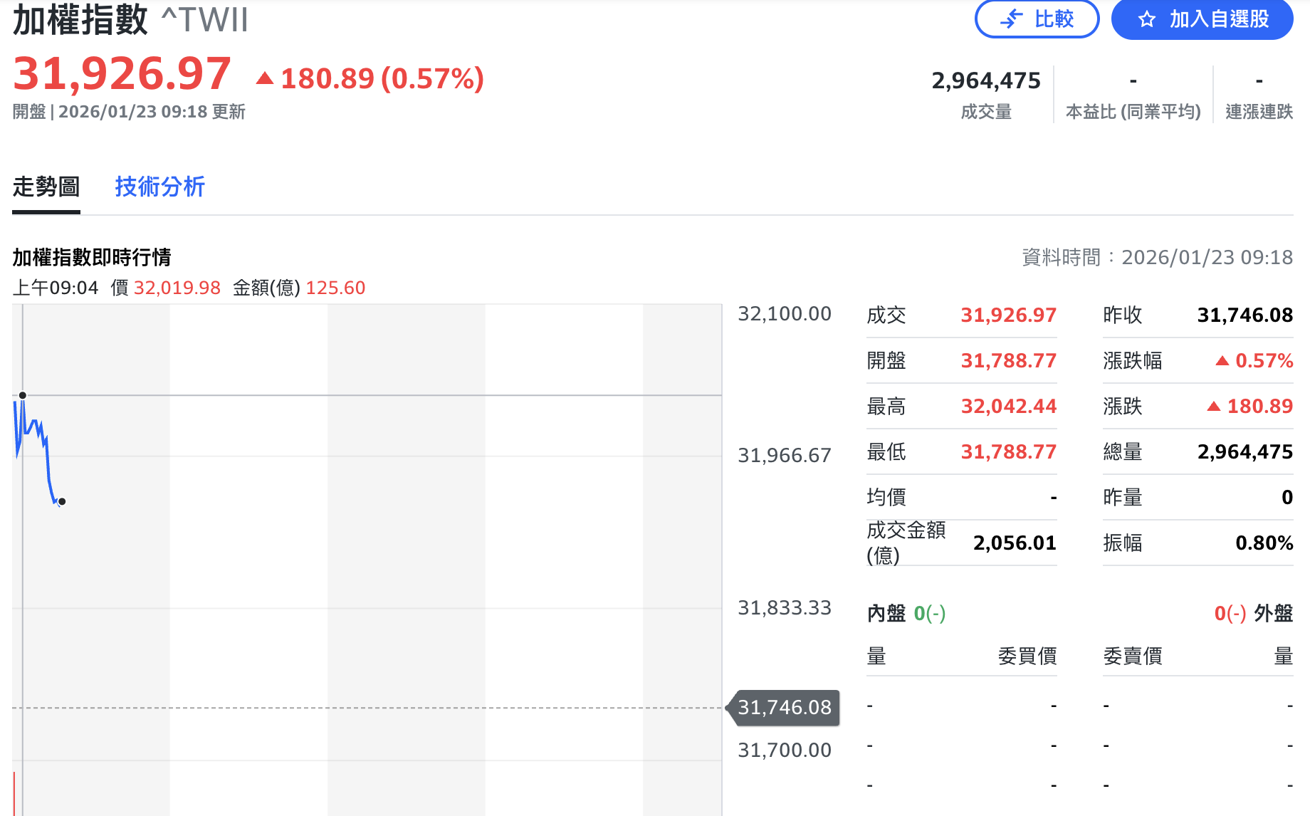This screenshot has width=1310, height=816.
Task: Click the star icon to add to watchlist
Action: (1148, 19)
